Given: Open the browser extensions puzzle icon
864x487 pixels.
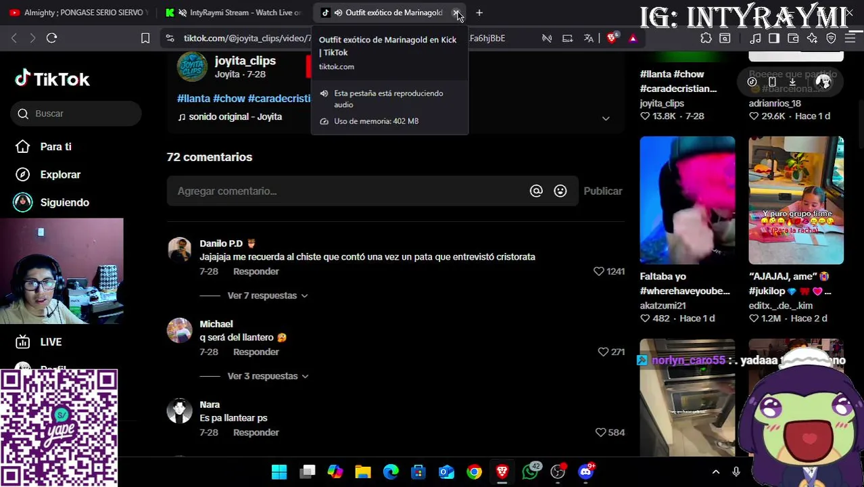Looking at the screenshot, I should [706, 39].
